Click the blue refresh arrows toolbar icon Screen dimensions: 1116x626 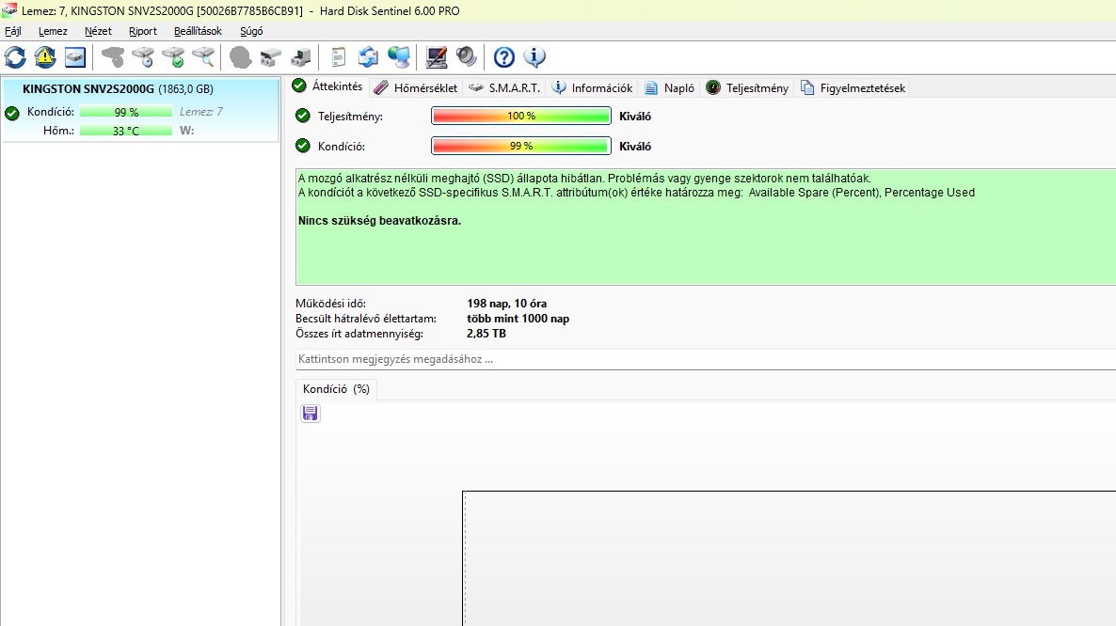(15, 56)
